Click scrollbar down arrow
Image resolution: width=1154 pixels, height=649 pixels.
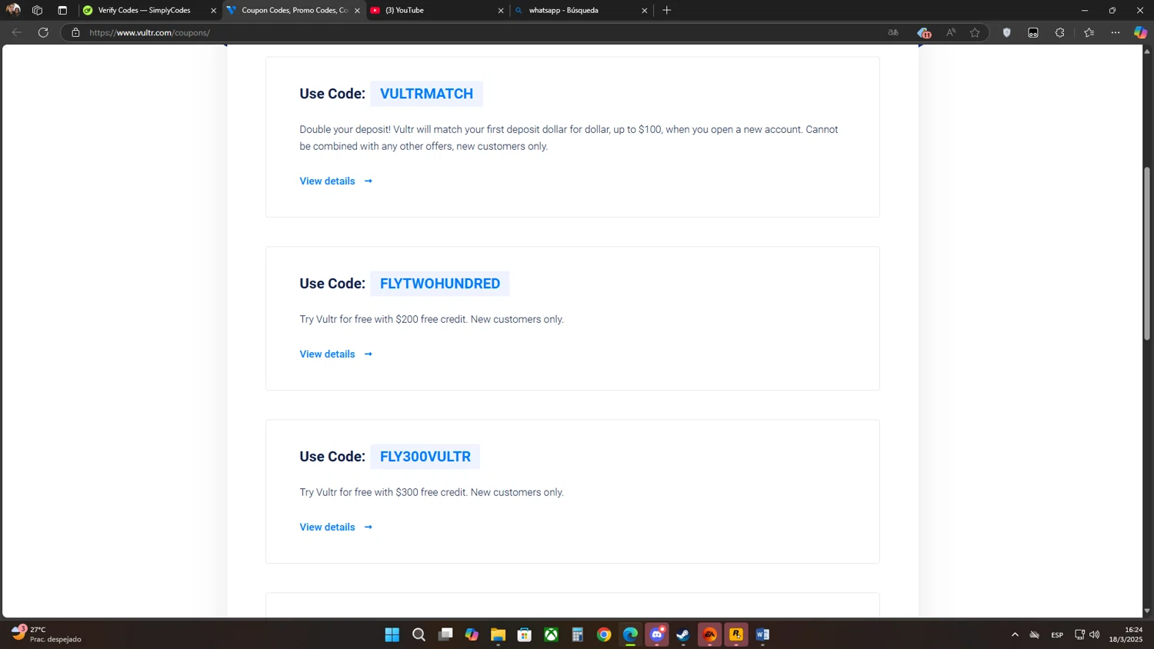pyautogui.click(x=1146, y=611)
